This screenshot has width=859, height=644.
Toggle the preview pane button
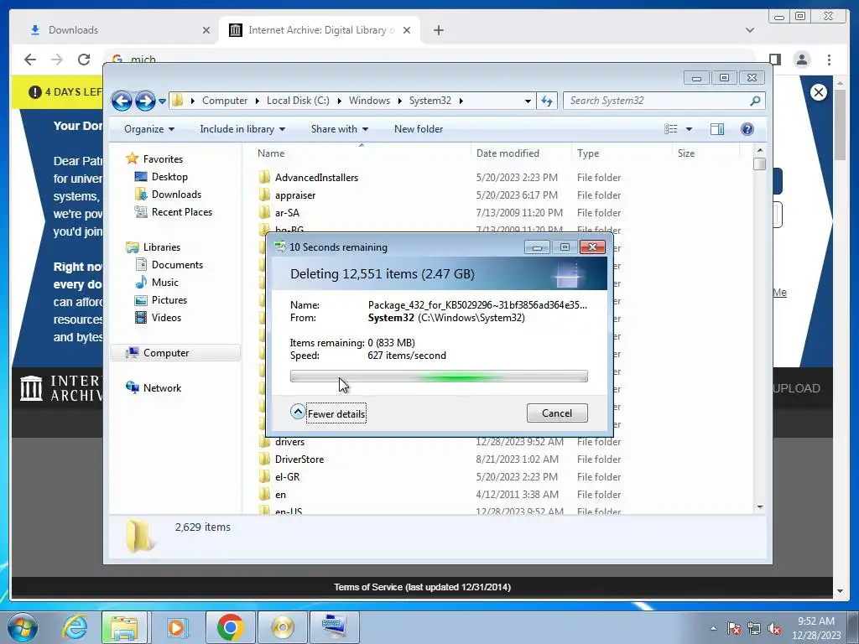(x=717, y=129)
